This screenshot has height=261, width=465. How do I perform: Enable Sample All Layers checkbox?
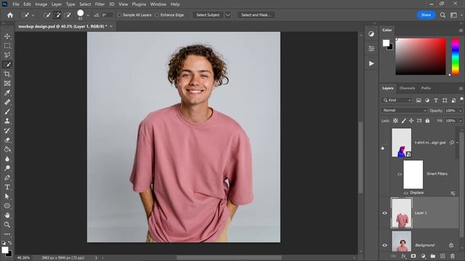point(119,15)
